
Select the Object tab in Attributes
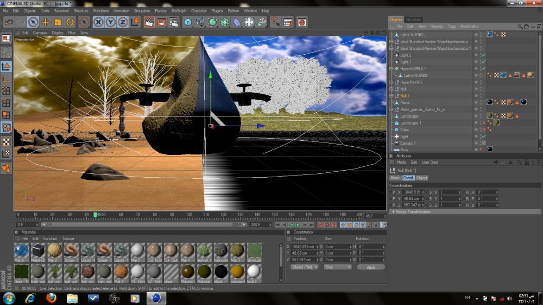click(422, 178)
